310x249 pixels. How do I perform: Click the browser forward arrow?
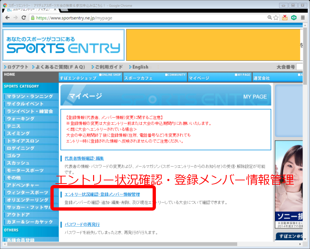16,18
